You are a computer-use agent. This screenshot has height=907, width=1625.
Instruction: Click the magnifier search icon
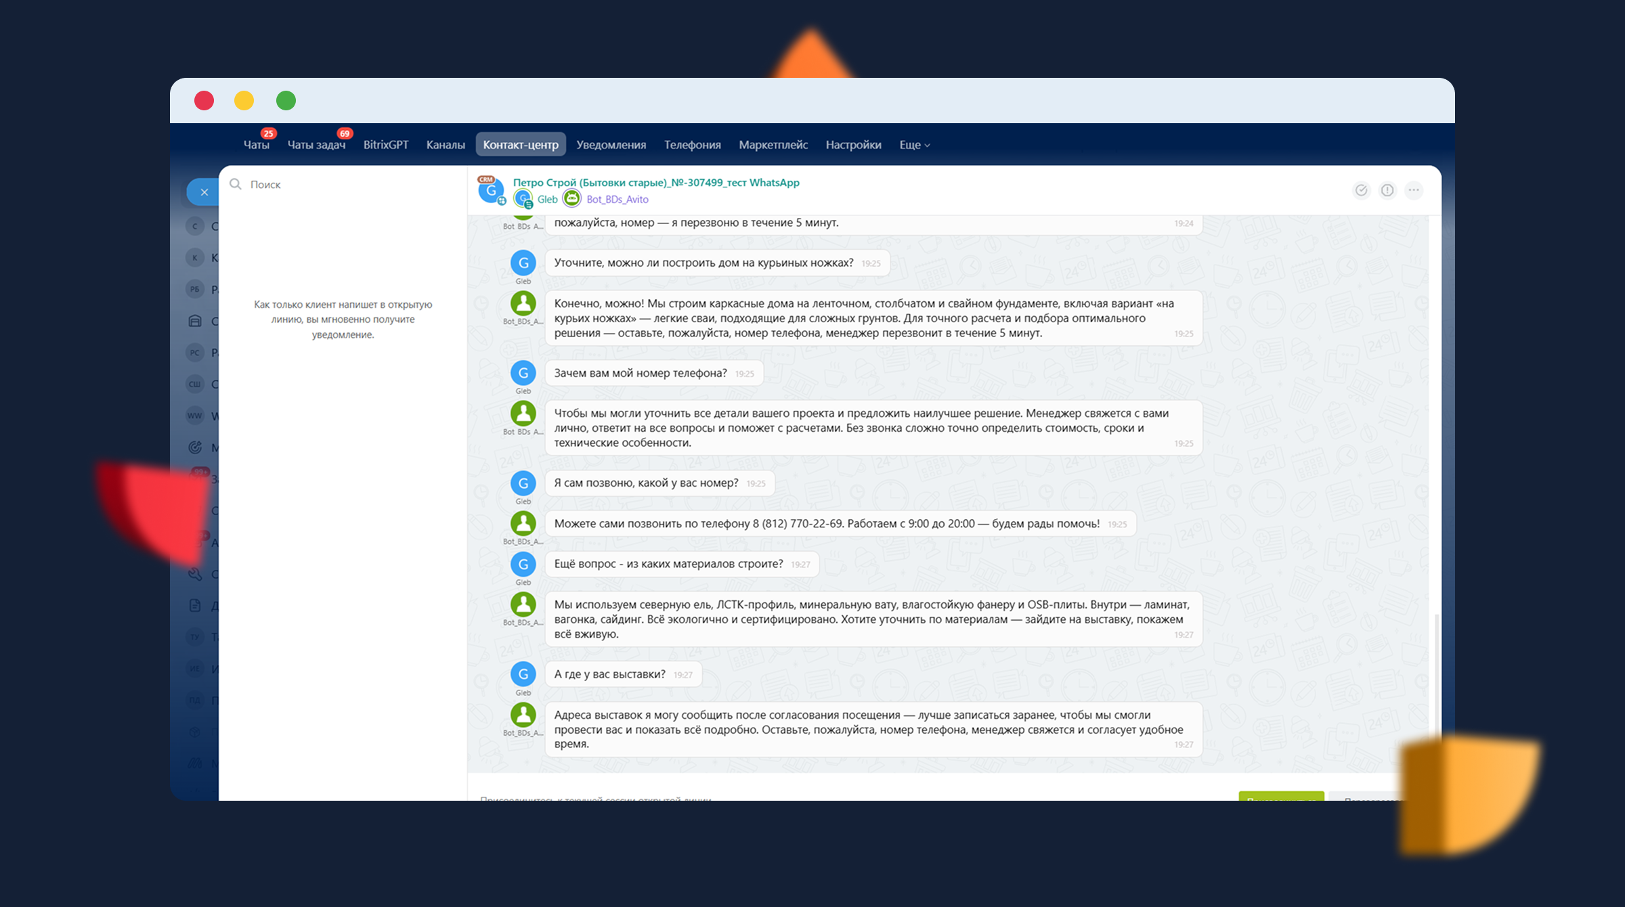(236, 184)
